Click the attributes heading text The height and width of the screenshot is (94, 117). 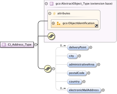click(64, 13)
